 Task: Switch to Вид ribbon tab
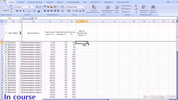85,2
